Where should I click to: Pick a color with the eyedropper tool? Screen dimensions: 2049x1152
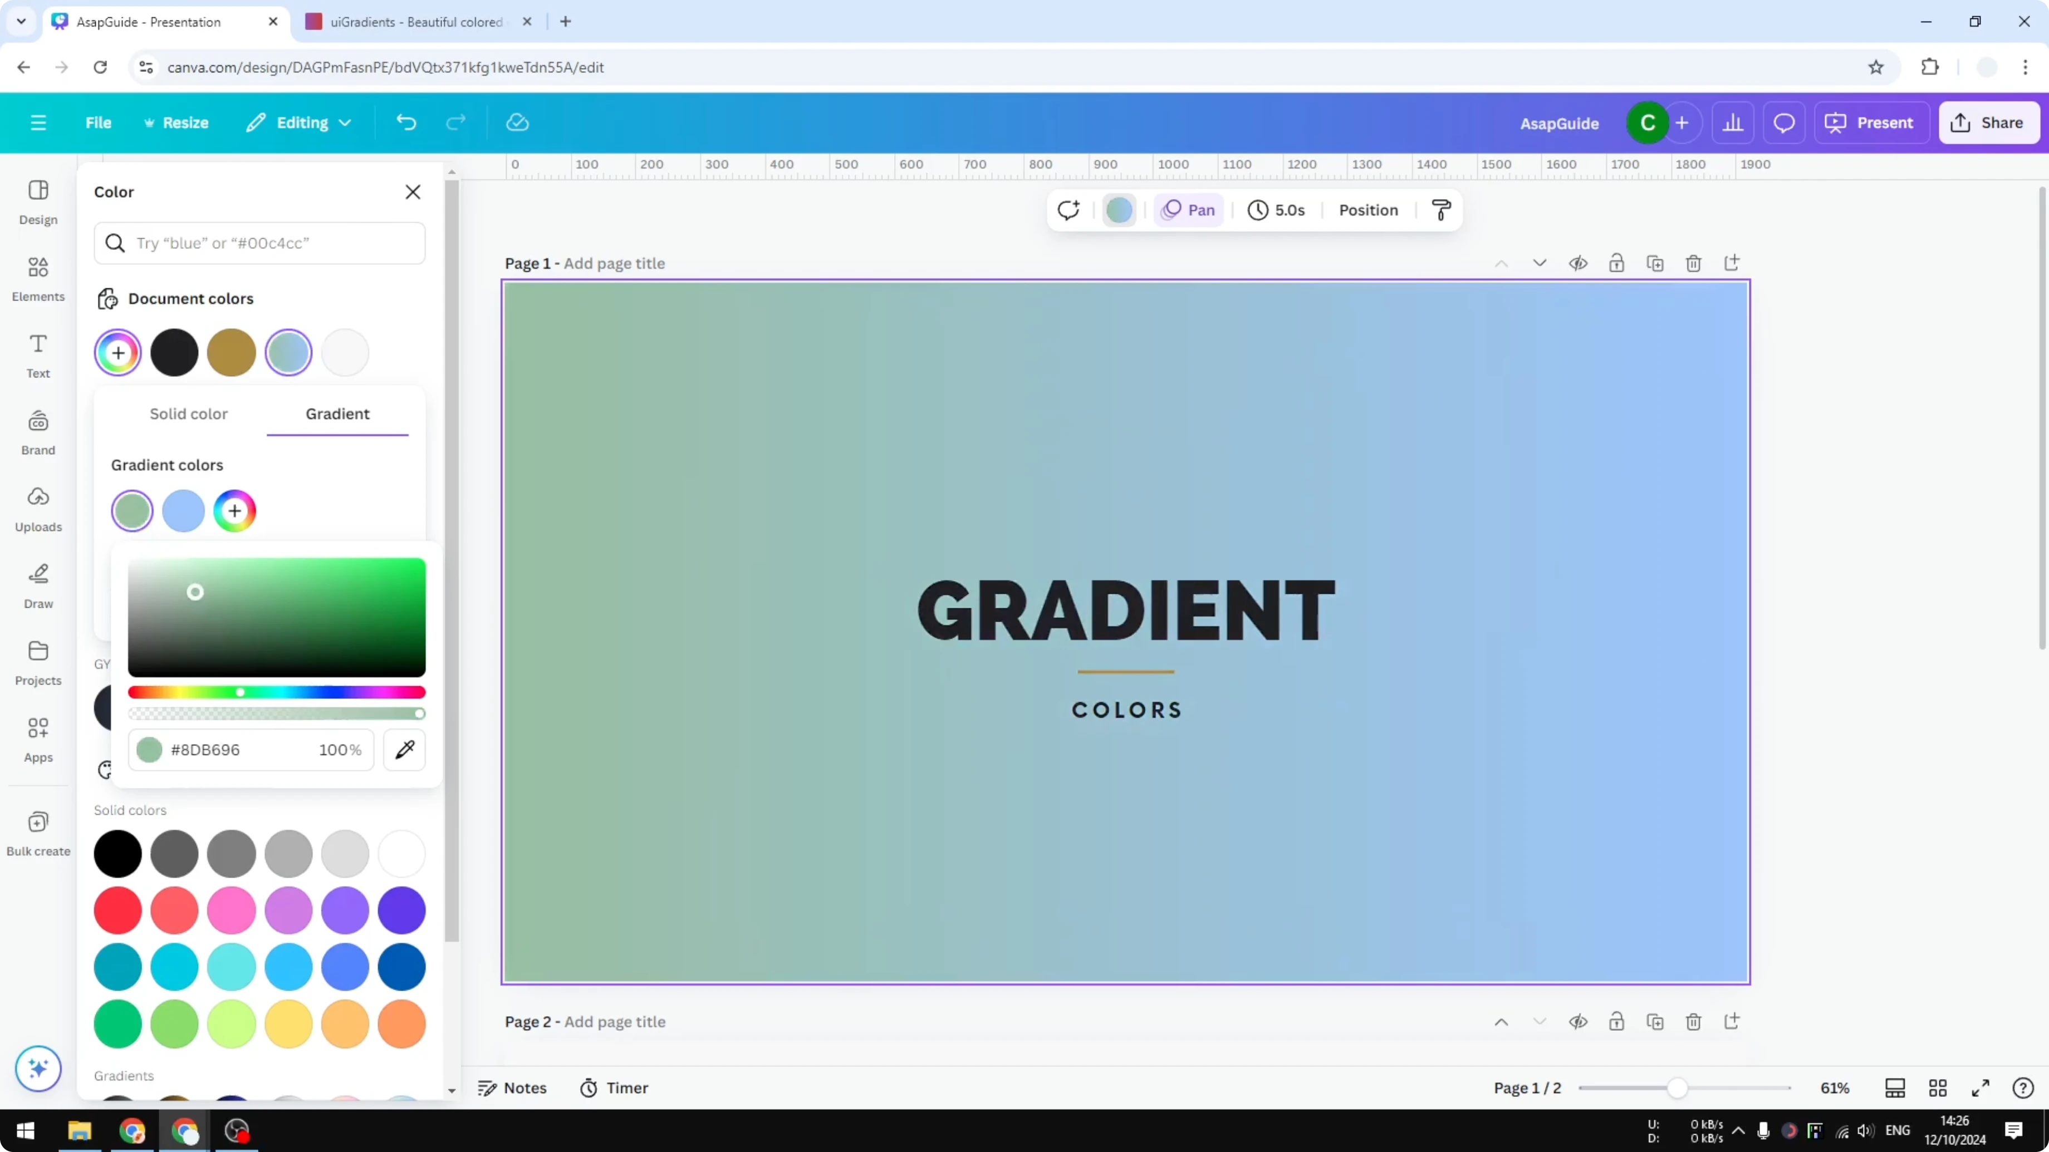(404, 749)
